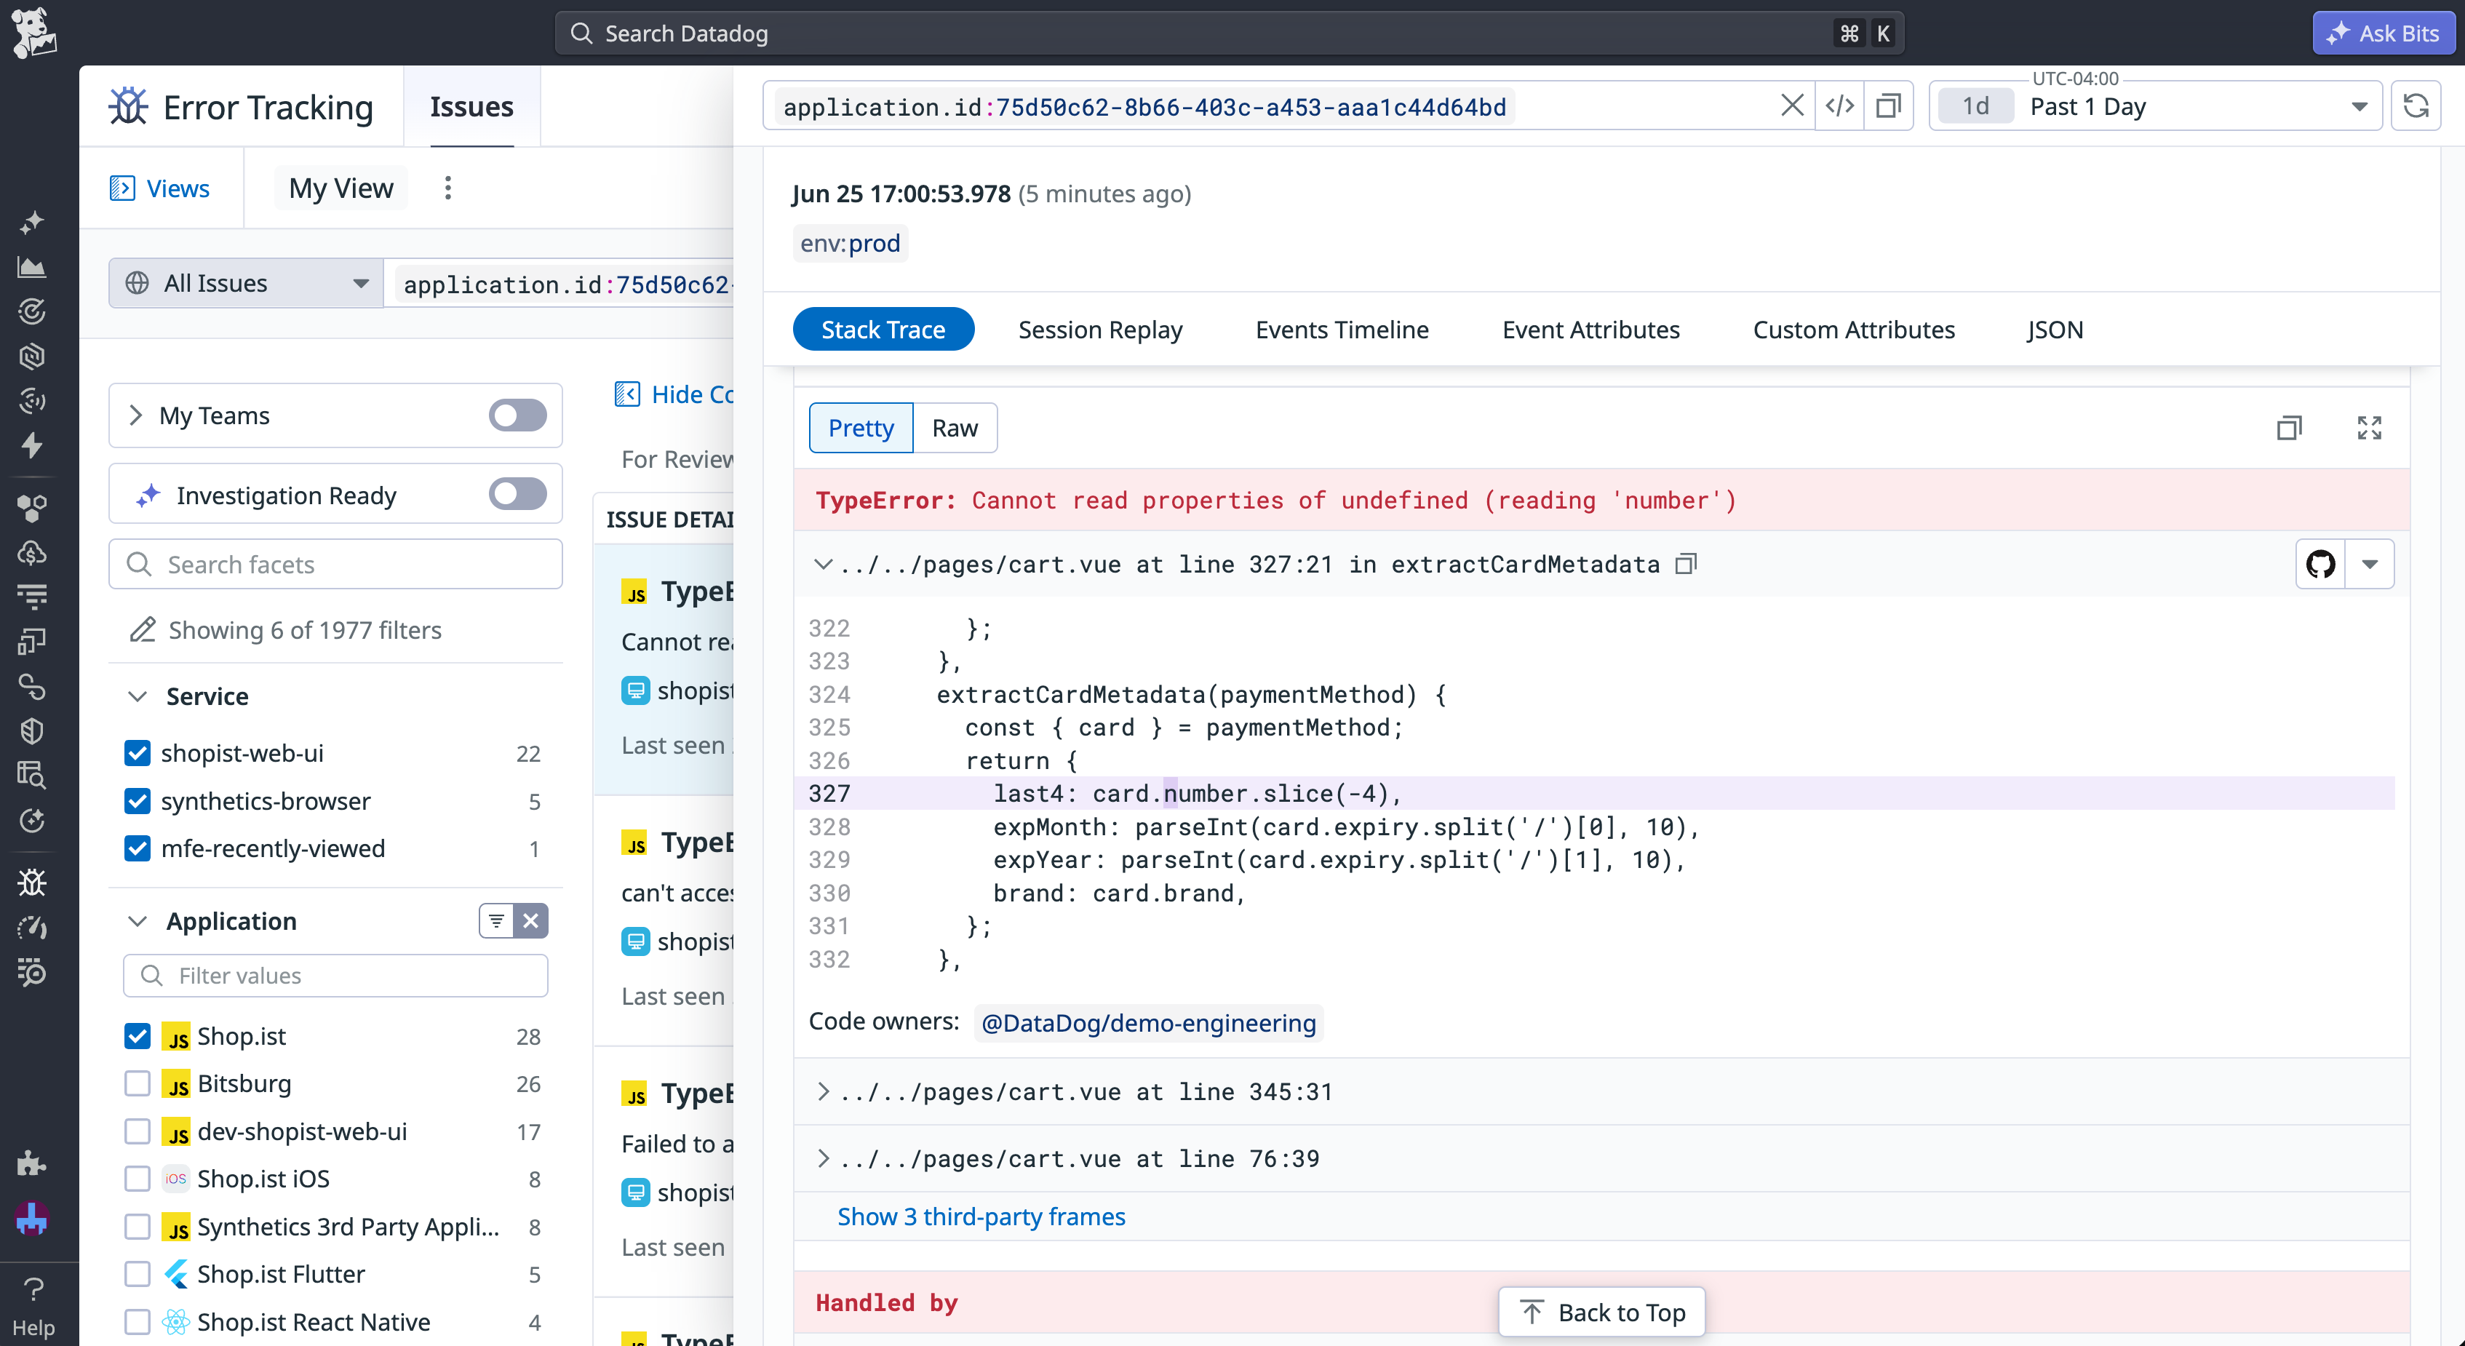
Task: Click Show 3 third-party frames link
Action: click(x=981, y=1216)
